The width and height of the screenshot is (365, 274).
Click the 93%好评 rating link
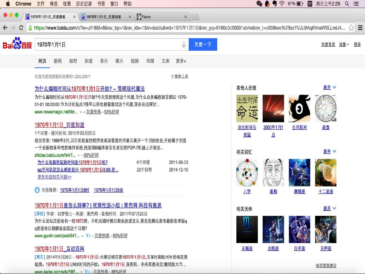[112, 112]
